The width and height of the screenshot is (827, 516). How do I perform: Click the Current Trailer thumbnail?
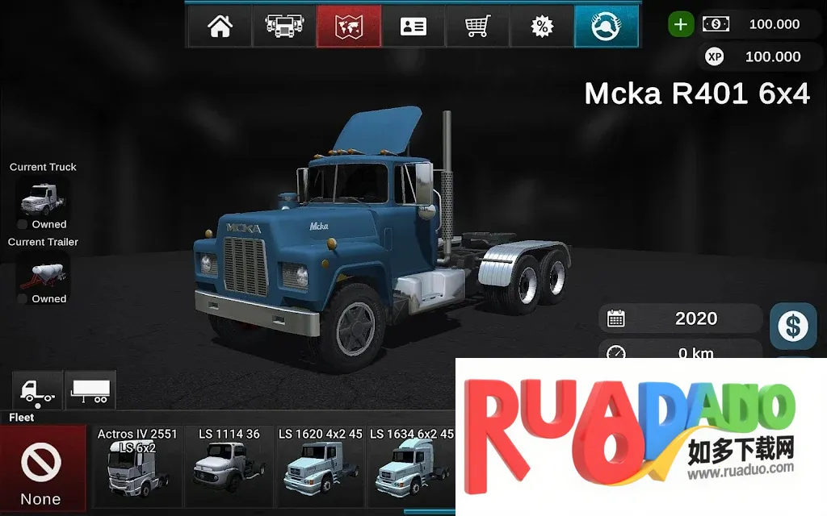point(43,272)
